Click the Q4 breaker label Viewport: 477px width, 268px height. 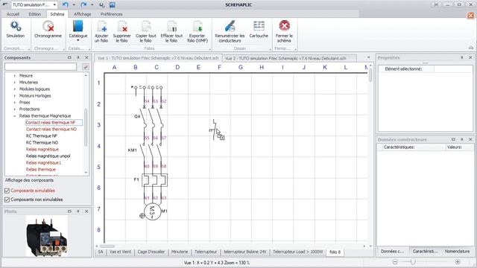[x=137, y=116]
